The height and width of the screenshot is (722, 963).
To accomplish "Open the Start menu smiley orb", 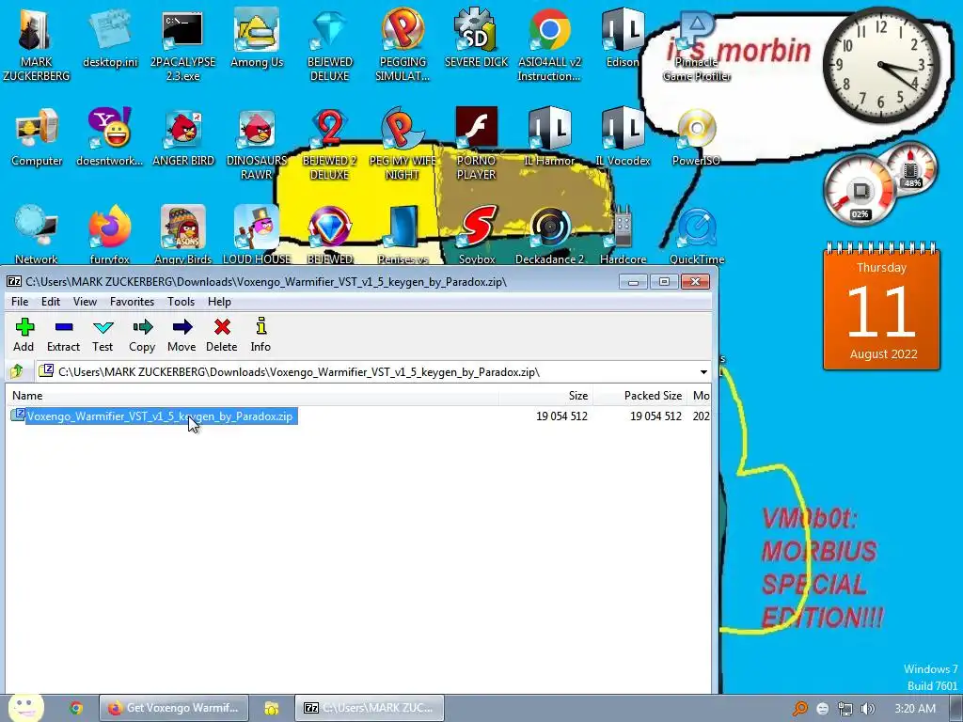I will click(x=25, y=708).
